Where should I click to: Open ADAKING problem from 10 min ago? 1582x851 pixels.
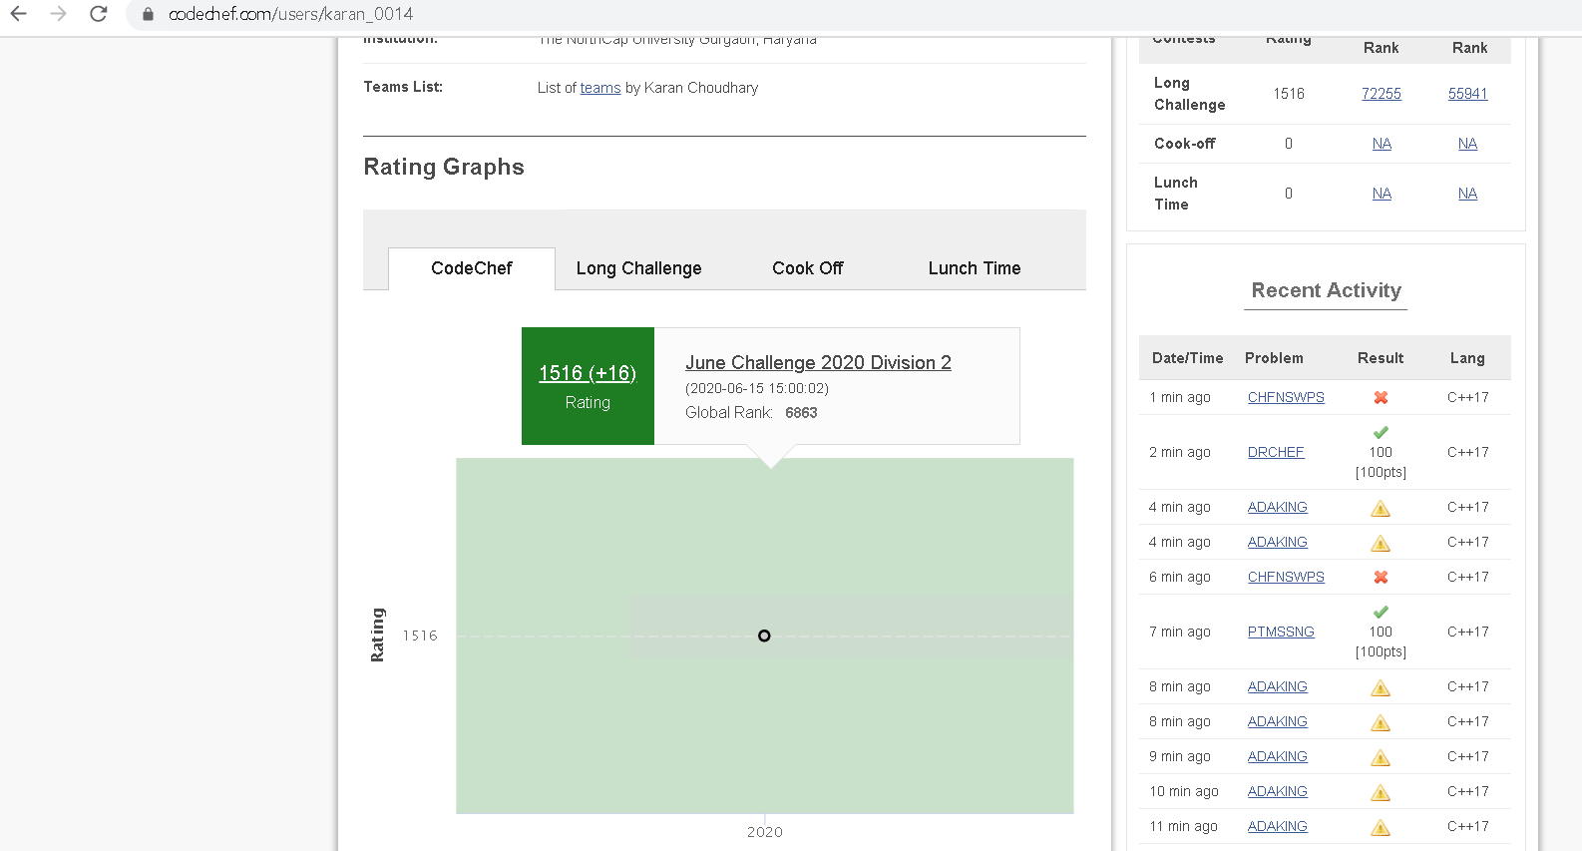1277,791
